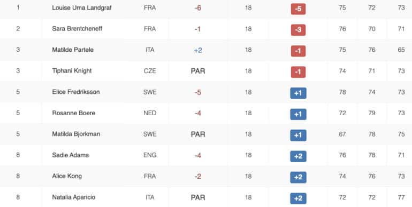
Task: Click Matilde Partele's blue +2 score
Action: pyautogui.click(x=198, y=50)
